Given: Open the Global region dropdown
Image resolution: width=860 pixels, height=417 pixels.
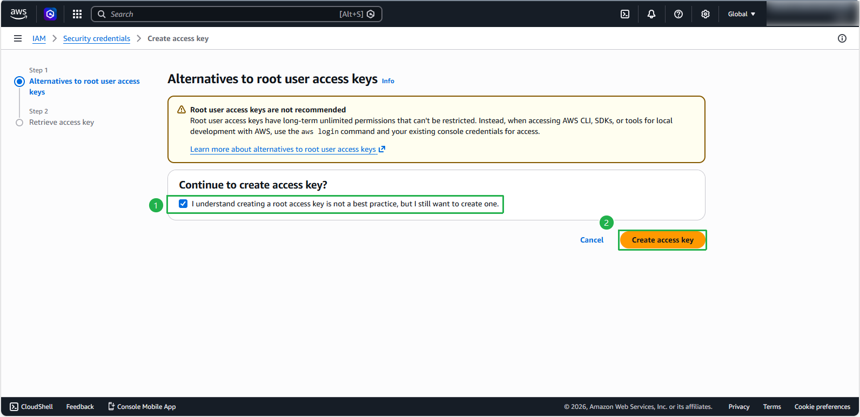Looking at the screenshot, I should pos(742,14).
